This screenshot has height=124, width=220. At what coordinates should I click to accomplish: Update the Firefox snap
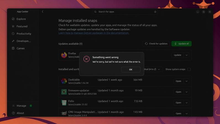click(177, 55)
